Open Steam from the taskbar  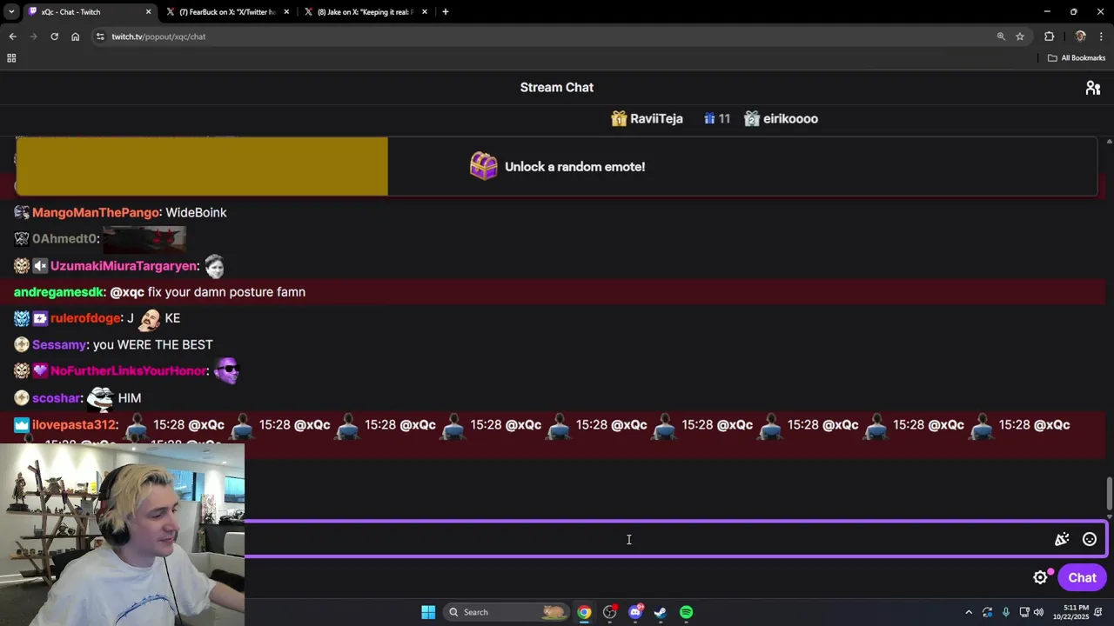point(661,612)
